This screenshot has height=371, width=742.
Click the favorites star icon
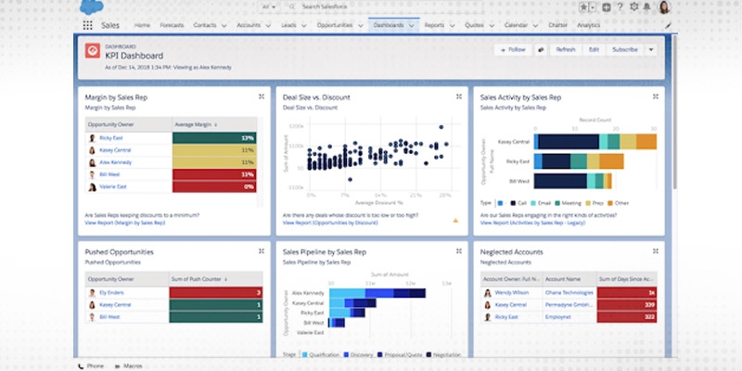pyautogui.click(x=583, y=7)
